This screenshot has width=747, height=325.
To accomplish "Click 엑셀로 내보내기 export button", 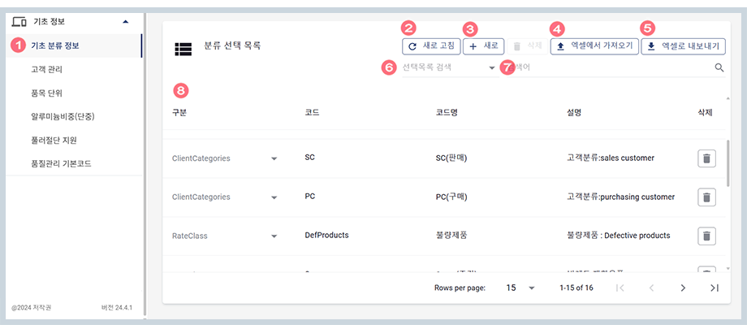I will pos(683,47).
